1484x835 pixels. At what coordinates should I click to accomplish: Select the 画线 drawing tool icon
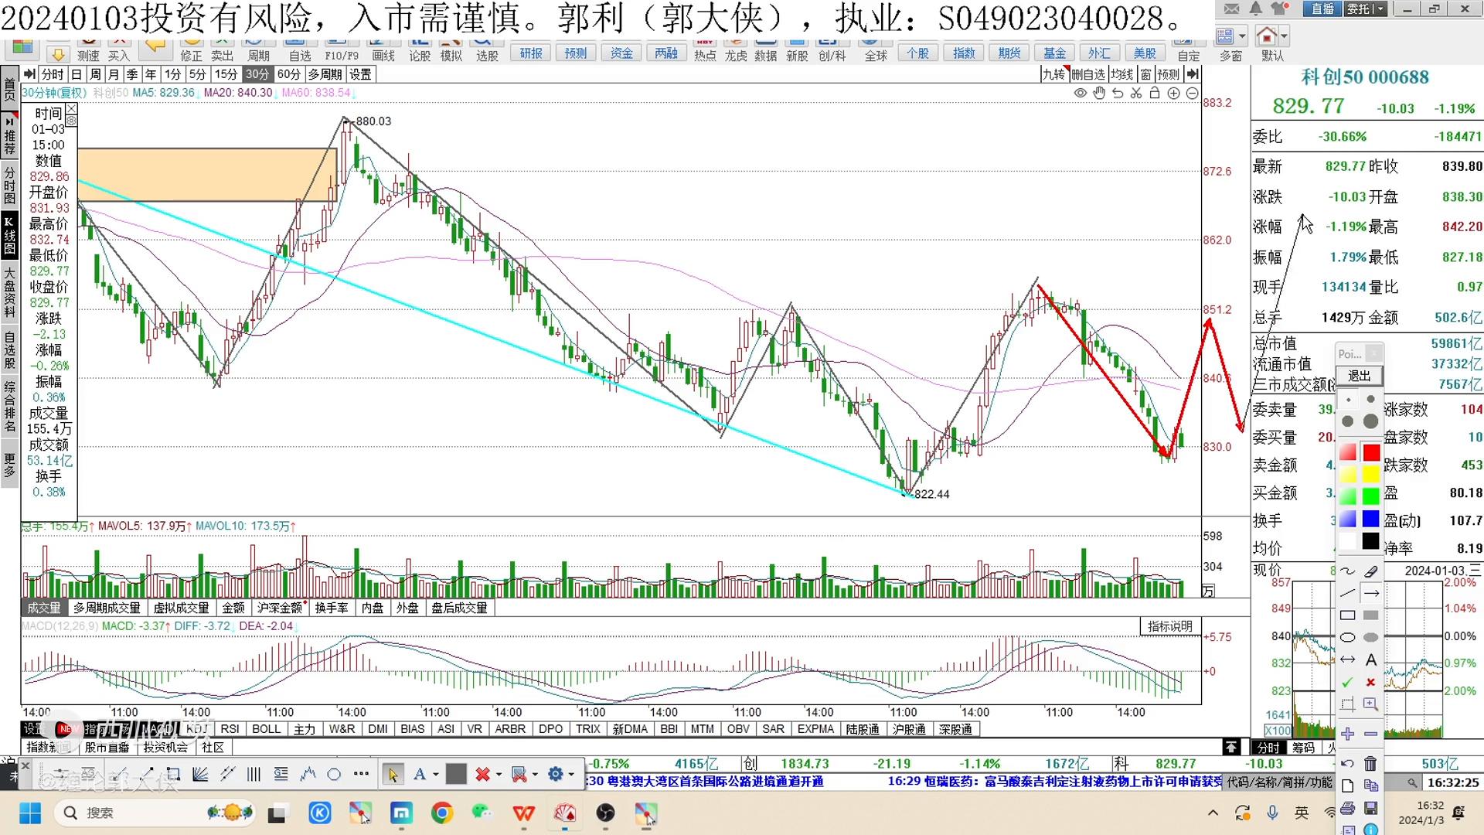(x=383, y=53)
